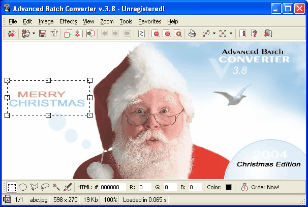Click the Help question mark icon
308x207 pixels.
pyautogui.click(x=254, y=34)
